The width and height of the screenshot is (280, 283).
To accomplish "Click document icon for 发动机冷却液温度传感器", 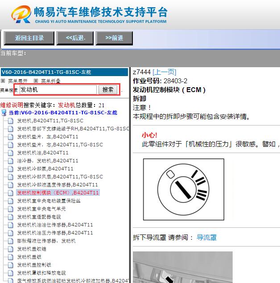I will click(11, 185).
